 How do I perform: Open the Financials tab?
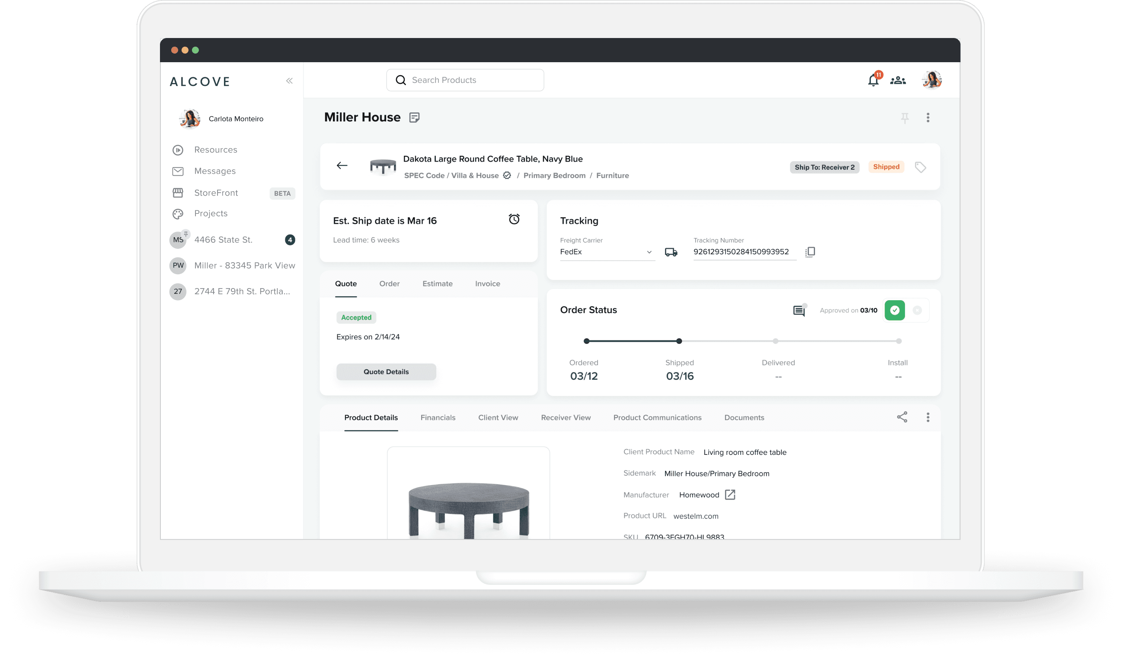pos(438,417)
